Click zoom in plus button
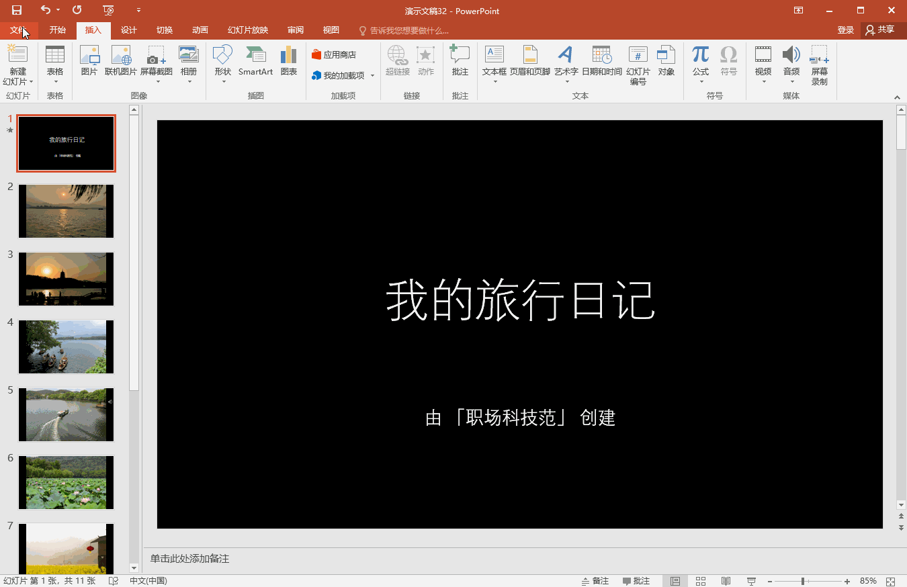This screenshot has height=587, width=907. 847,581
